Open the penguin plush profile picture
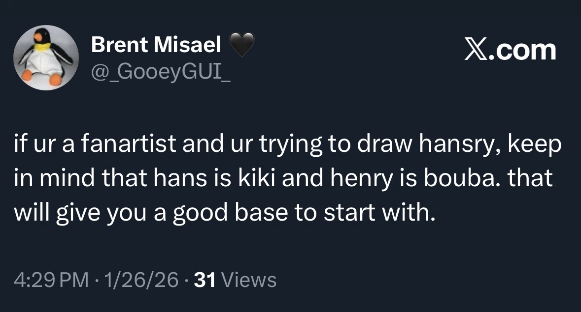The width and height of the screenshot is (581, 312). point(46,57)
